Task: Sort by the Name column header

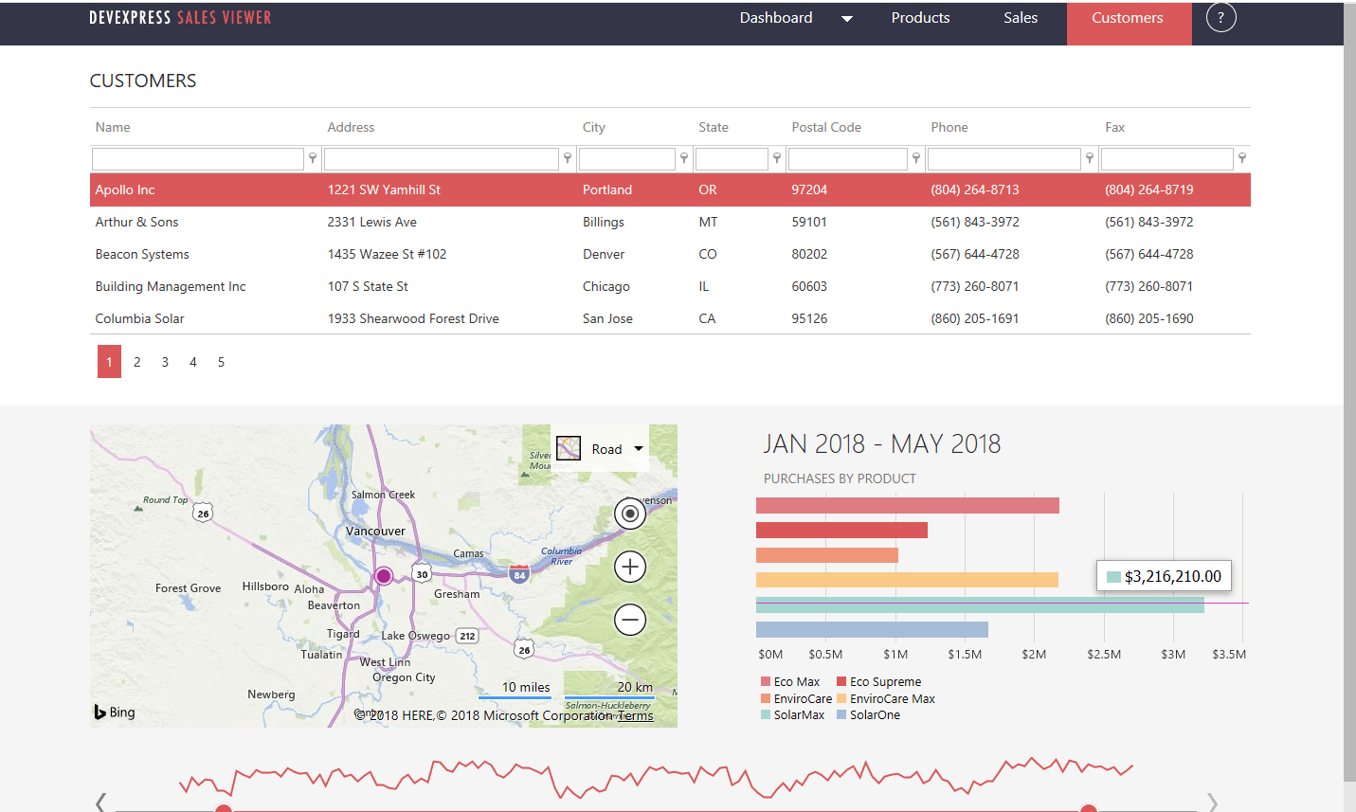Action: point(113,127)
